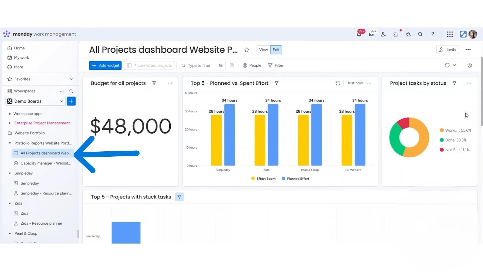483x272 pixels.
Task: Collapse the Simpleday folder
Action: (10, 173)
